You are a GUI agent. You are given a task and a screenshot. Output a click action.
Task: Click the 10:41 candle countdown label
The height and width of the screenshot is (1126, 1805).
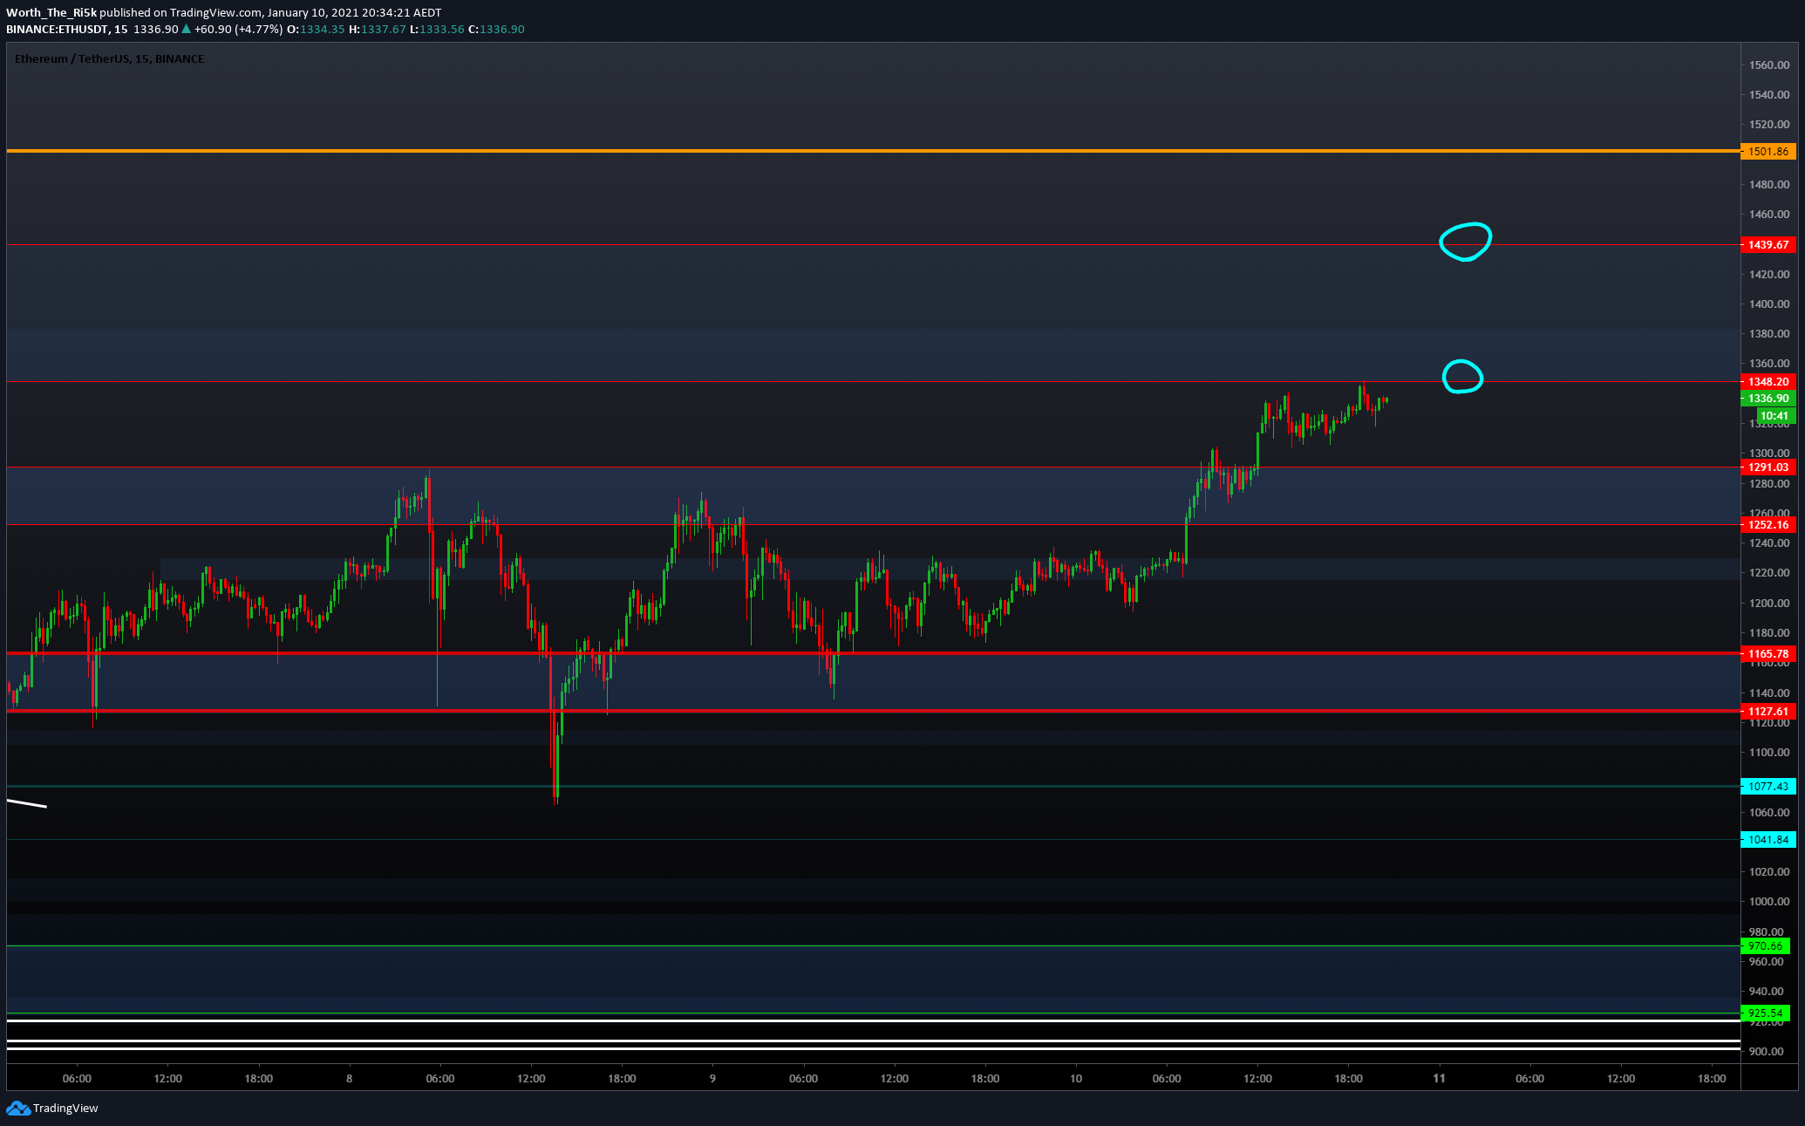click(1774, 415)
